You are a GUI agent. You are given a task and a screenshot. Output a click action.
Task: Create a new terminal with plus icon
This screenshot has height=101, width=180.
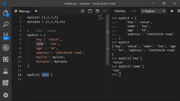pos(172,11)
